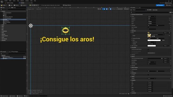The width and height of the screenshot is (173, 97).
Task: Select the Texto widget in palette
Action: pos(5,23)
